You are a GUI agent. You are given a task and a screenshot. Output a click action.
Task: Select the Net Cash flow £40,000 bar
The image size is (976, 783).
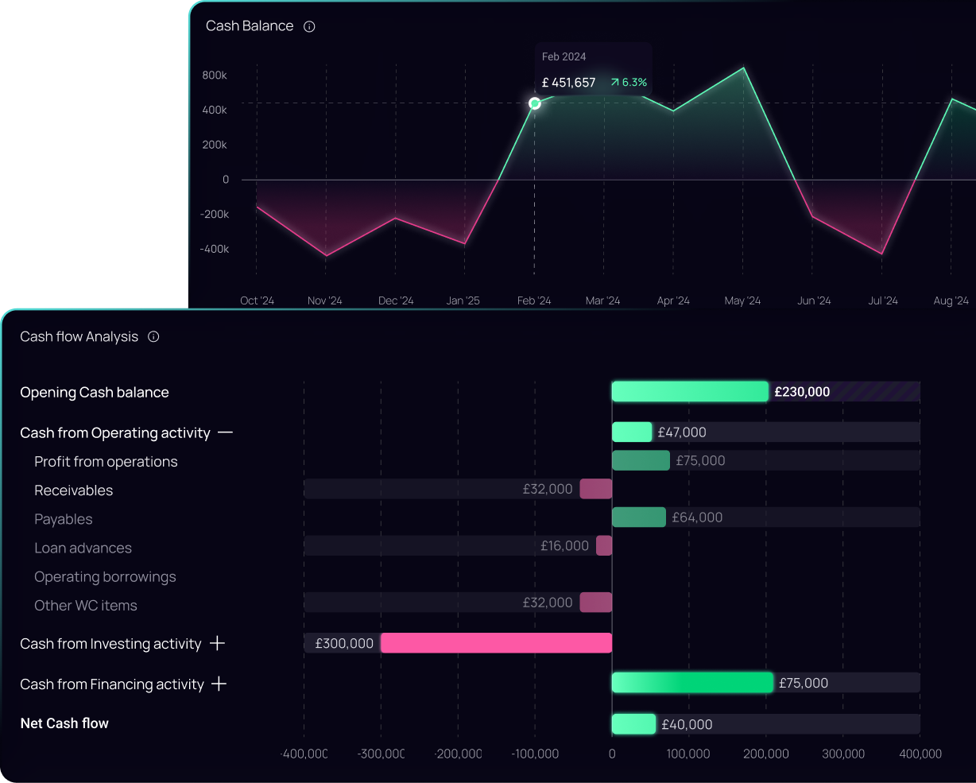(x=633, y=723)
